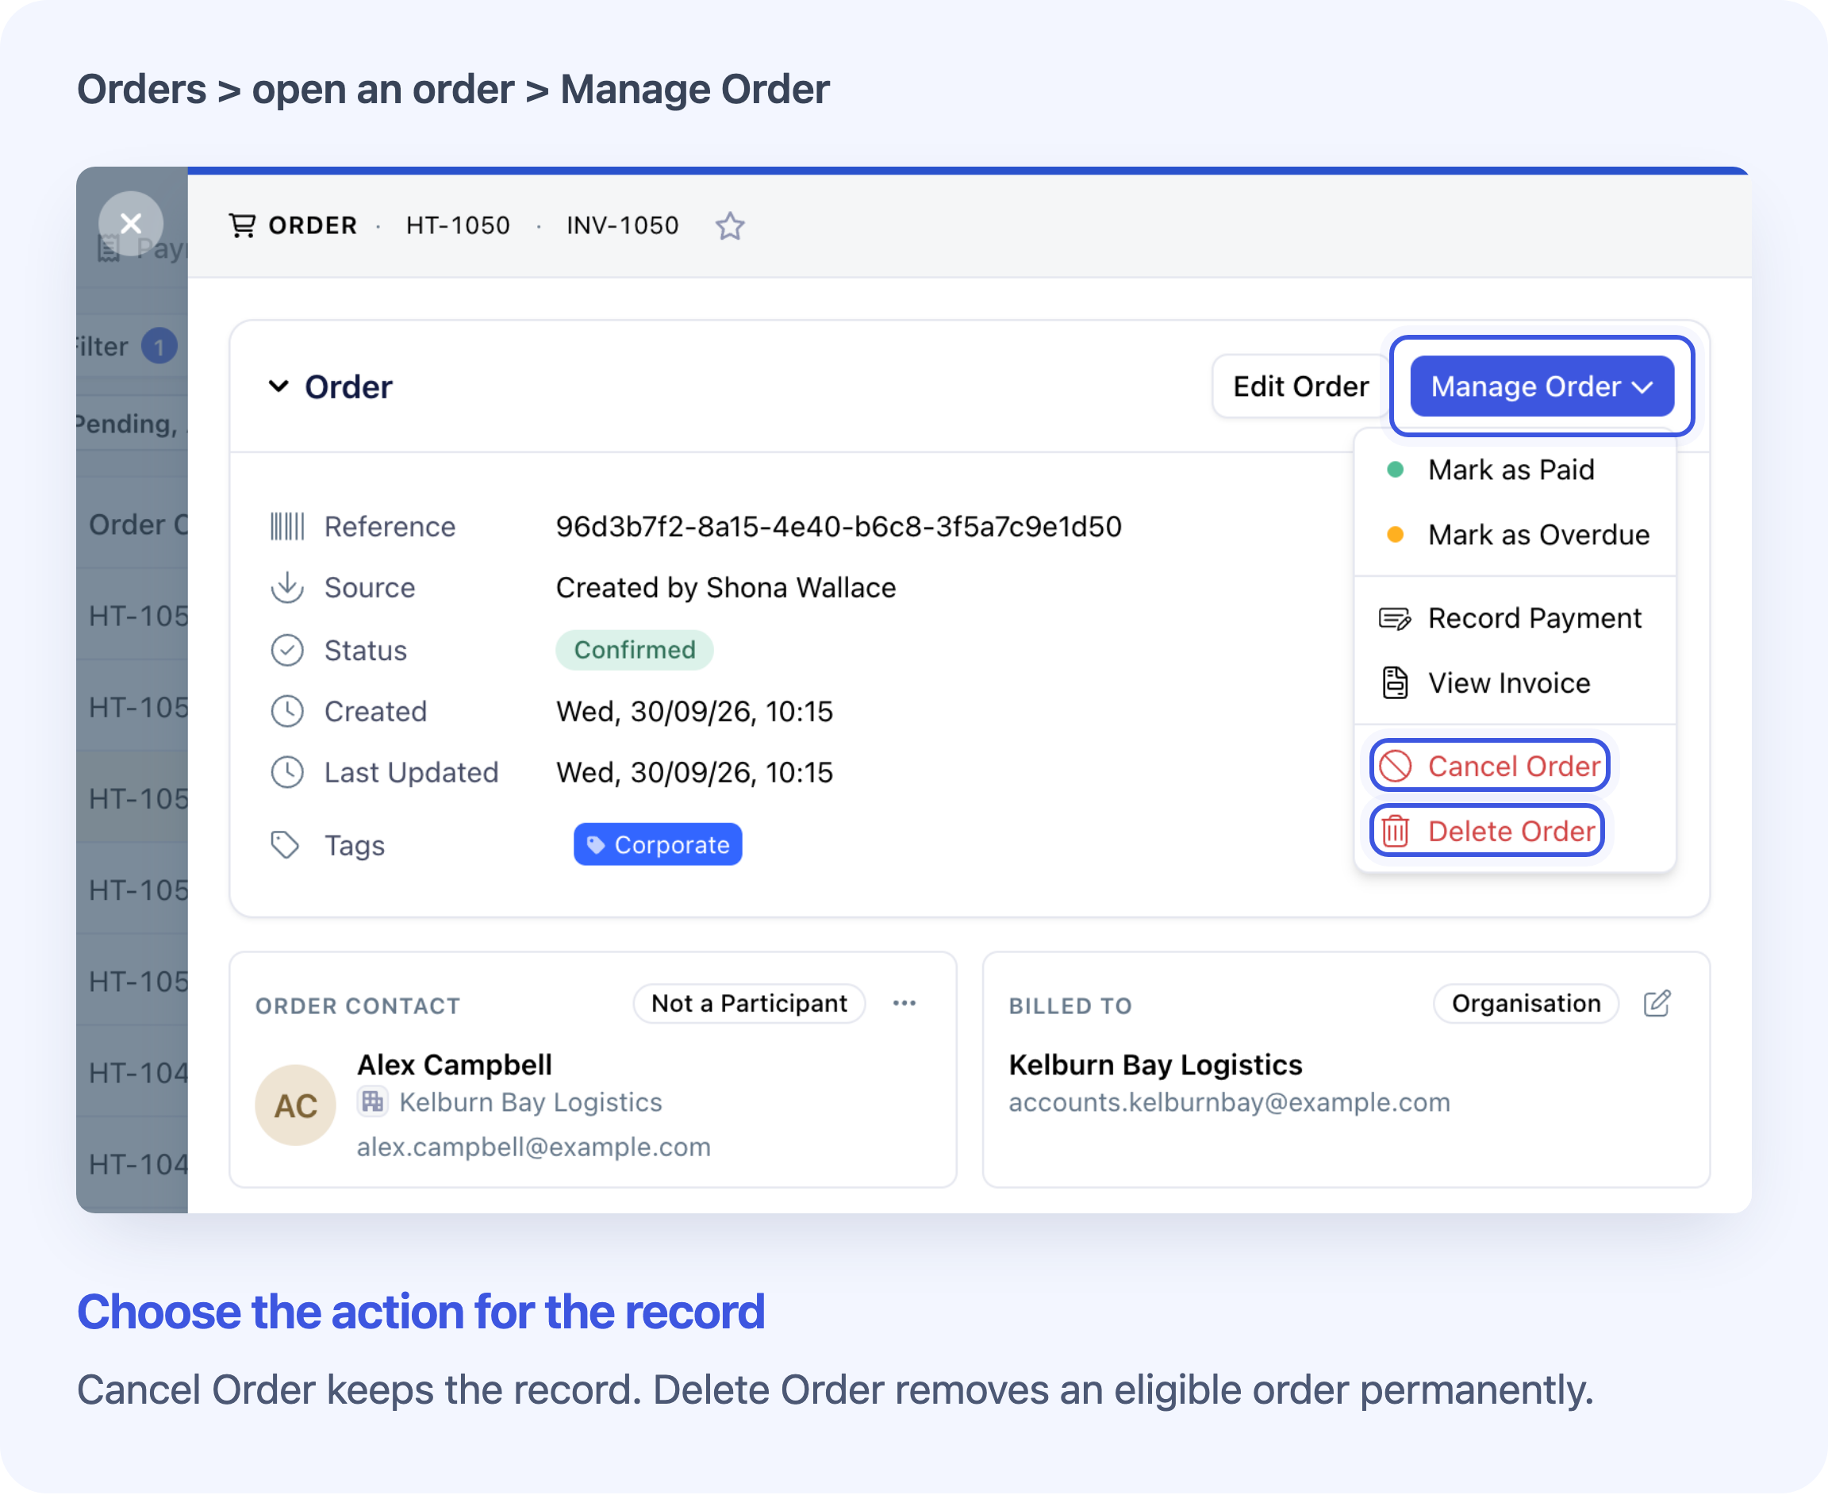
Task: Select Mark as Overdue
Action: click(1514, 535)
